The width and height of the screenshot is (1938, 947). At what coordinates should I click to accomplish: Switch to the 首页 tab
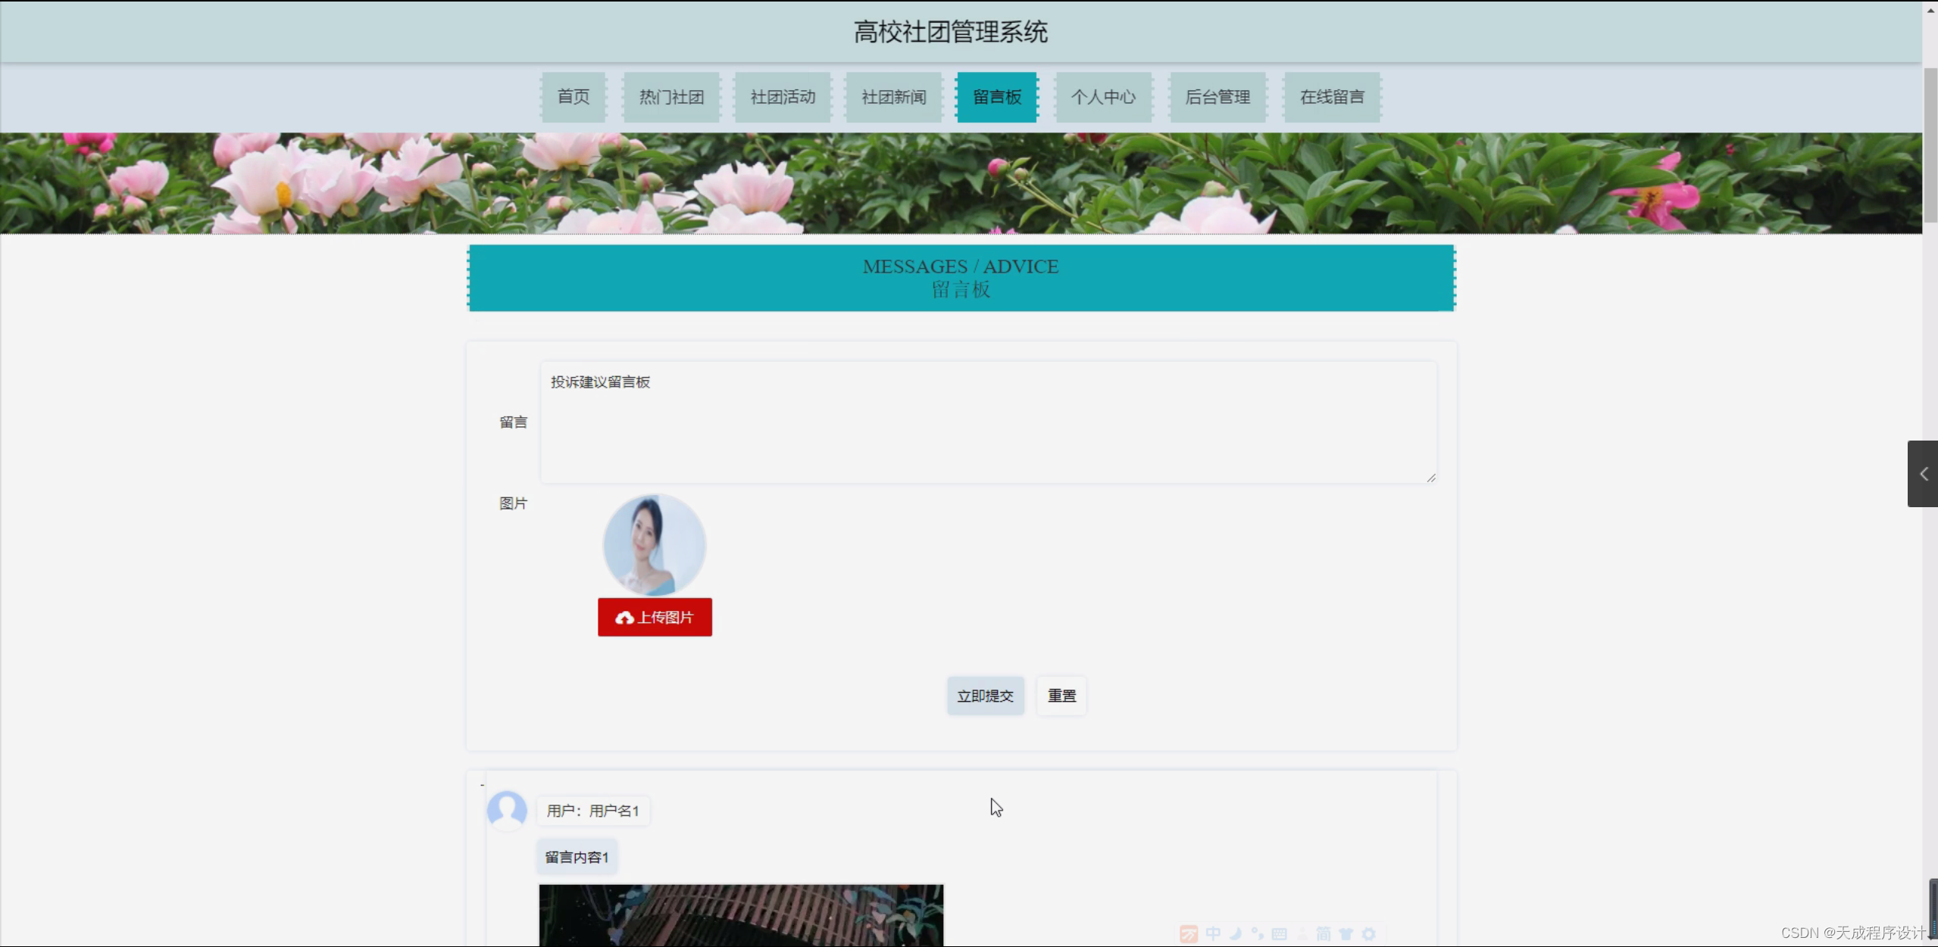point(573,97)
